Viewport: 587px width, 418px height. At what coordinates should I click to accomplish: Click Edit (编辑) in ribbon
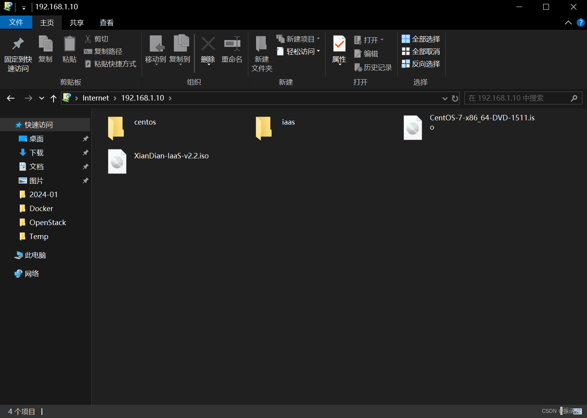tap(366, 54)
